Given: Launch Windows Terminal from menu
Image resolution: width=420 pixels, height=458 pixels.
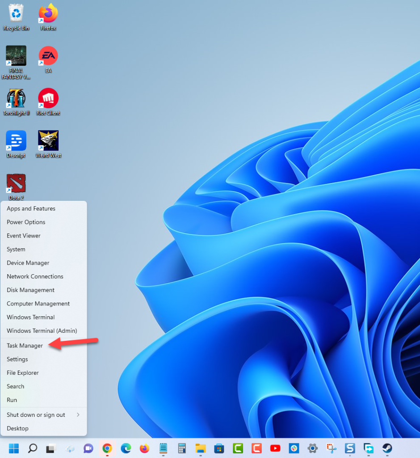Looking at the screenshot, I should point(44,317).
